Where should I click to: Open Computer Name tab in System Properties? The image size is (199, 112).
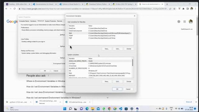tap(24, 21)
